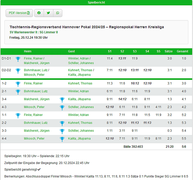Select the Bemerkungen Abschlussdoppel text
Image resolution: width=193 pixels, height=180 pixels.
[x=96, y=176]
